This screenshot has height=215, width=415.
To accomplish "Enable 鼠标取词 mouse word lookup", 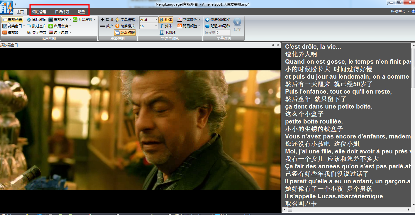I will [x=36, y=20].
